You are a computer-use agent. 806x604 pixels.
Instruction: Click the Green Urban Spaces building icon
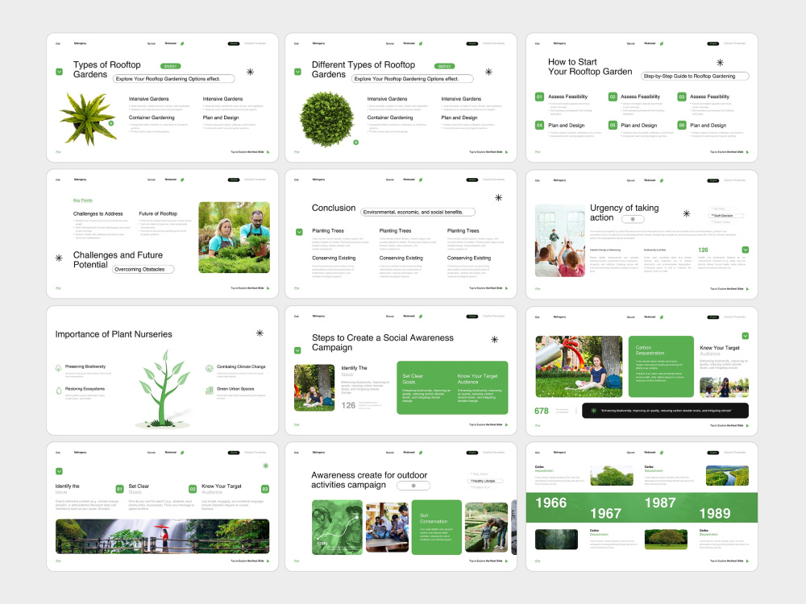tap(210, 391)
